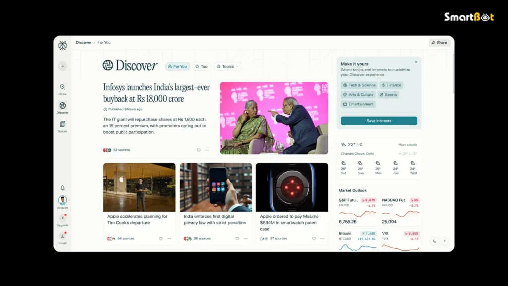Open Spaces from the sidebar
The width and height of the screenshot is (508, 286).
[63, 124]
